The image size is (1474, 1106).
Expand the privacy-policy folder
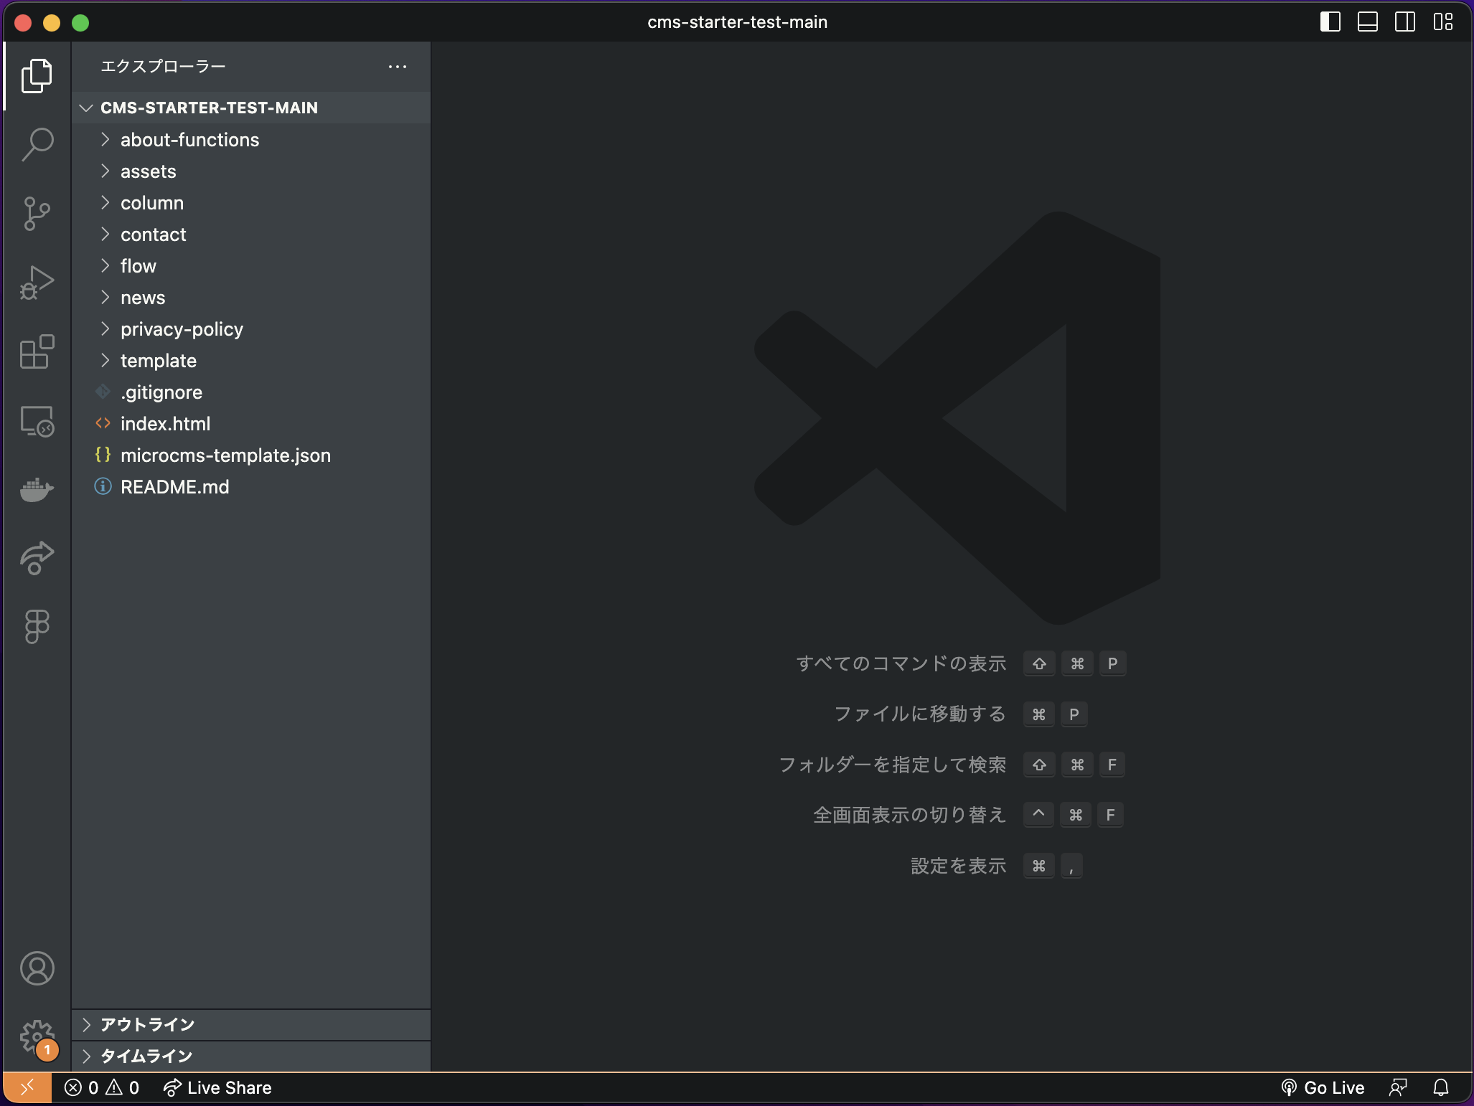pyautogui.click(x=251, y=329)
